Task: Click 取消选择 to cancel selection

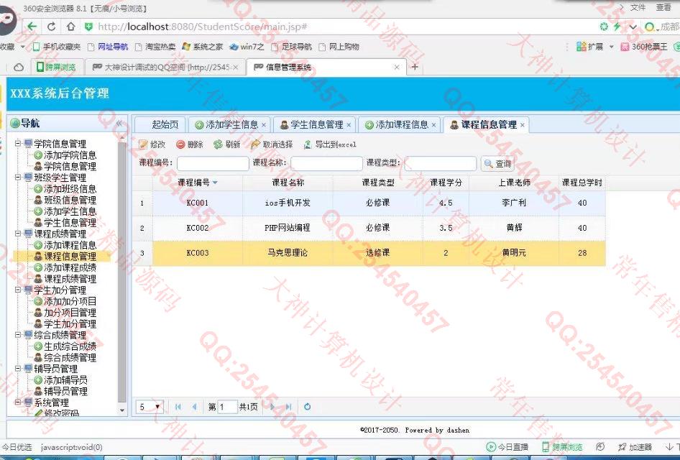Action: coord(272,144)
